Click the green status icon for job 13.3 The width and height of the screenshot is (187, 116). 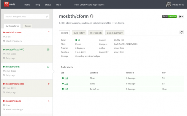tap(63, 89)
